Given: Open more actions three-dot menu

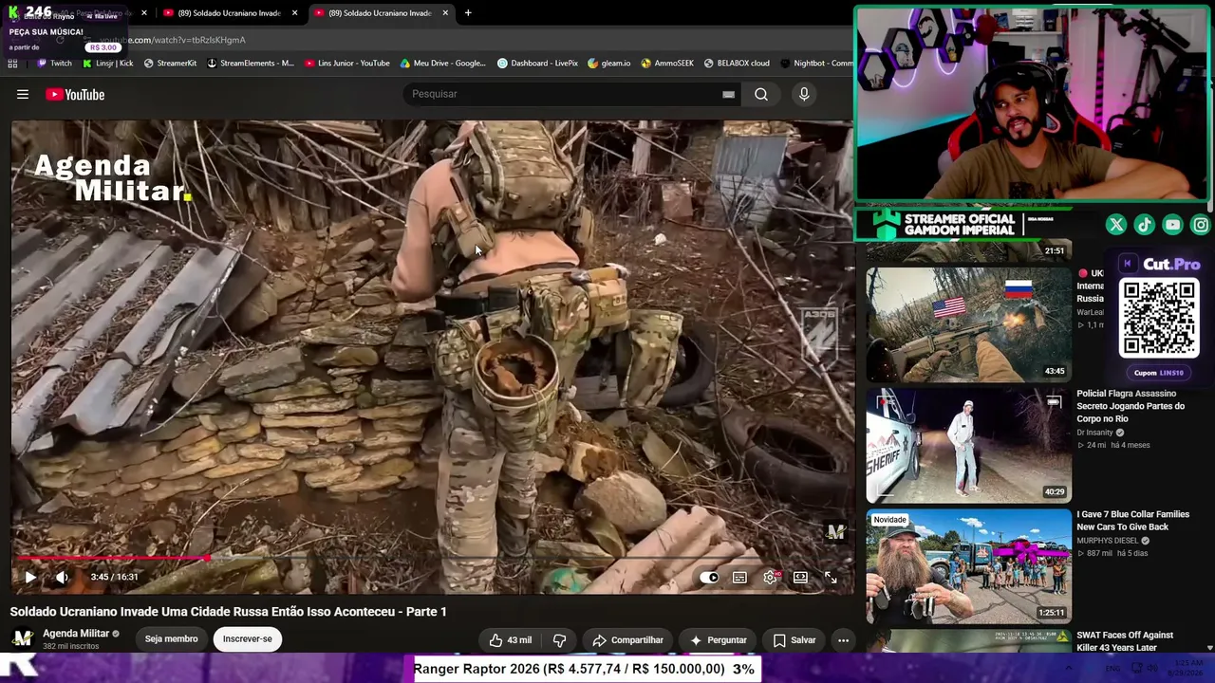Looking at the screenshot, I should (x=843, y=640).
